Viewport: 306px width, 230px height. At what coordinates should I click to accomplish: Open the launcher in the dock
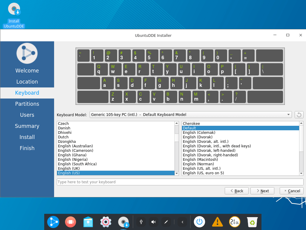[x=53, y=222]
